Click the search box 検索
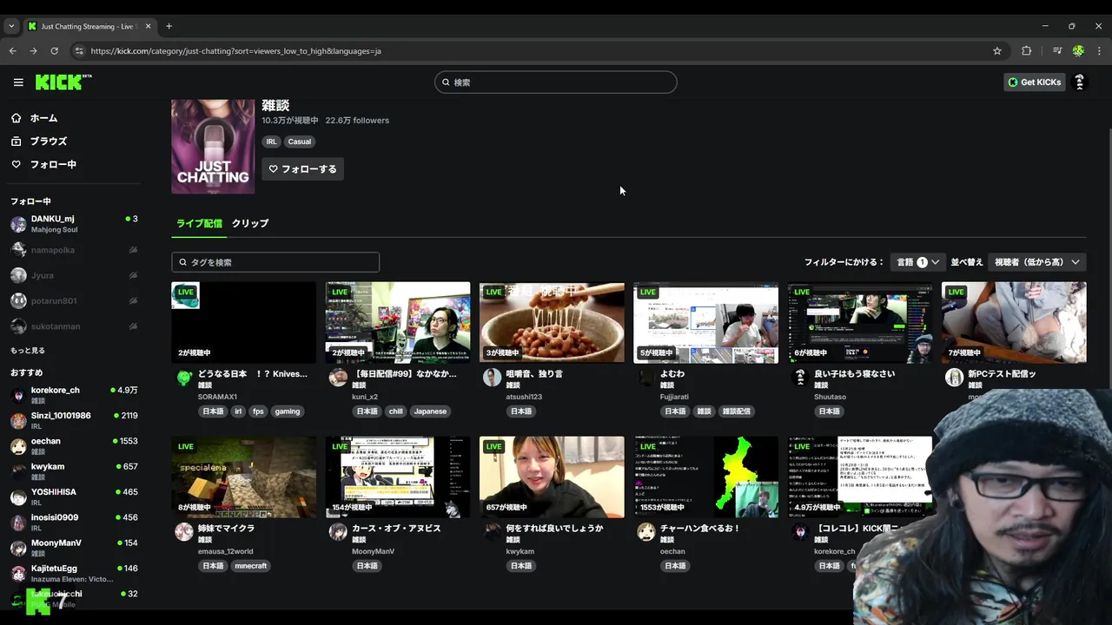 pyautogui.click(x=556, y=82)
